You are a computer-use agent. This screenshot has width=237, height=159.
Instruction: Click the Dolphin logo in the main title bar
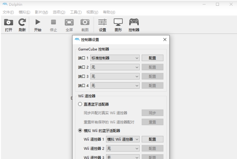[5, 4]
